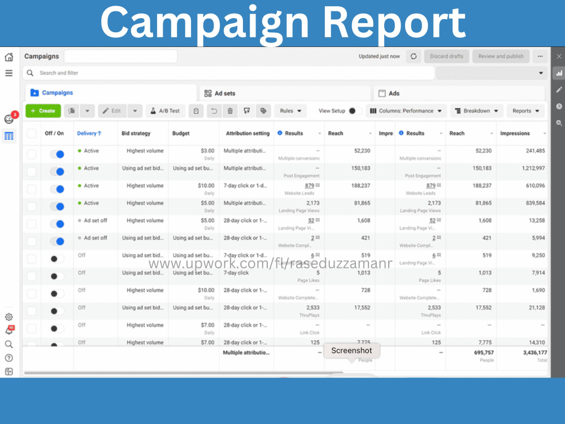The width and height of the screenshot is (565, 424).
Task: Click the duplicate campaign icon
Action: pos(72,111)
